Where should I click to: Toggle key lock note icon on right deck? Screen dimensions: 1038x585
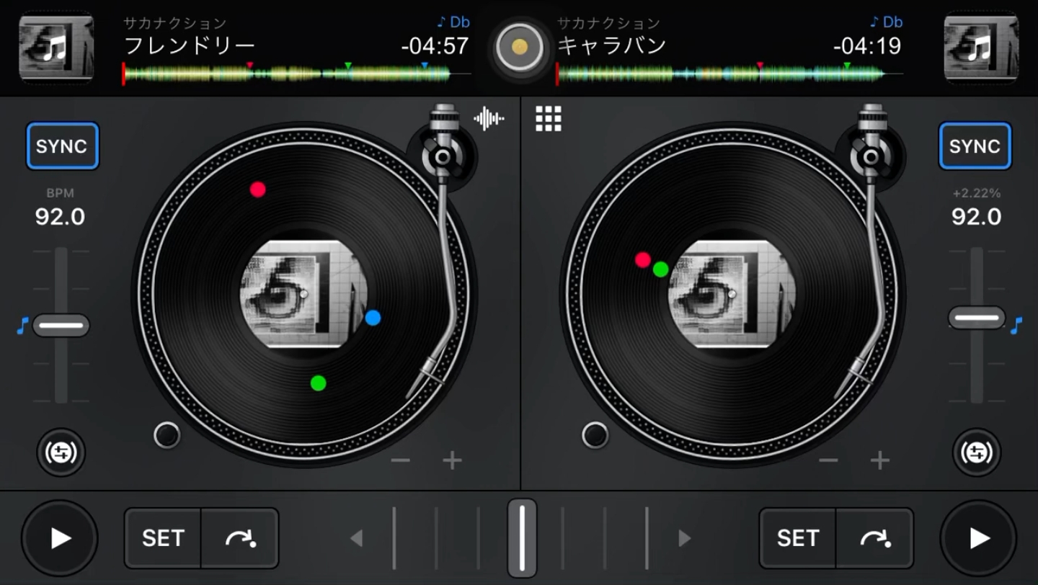[x=1016, y=326]
